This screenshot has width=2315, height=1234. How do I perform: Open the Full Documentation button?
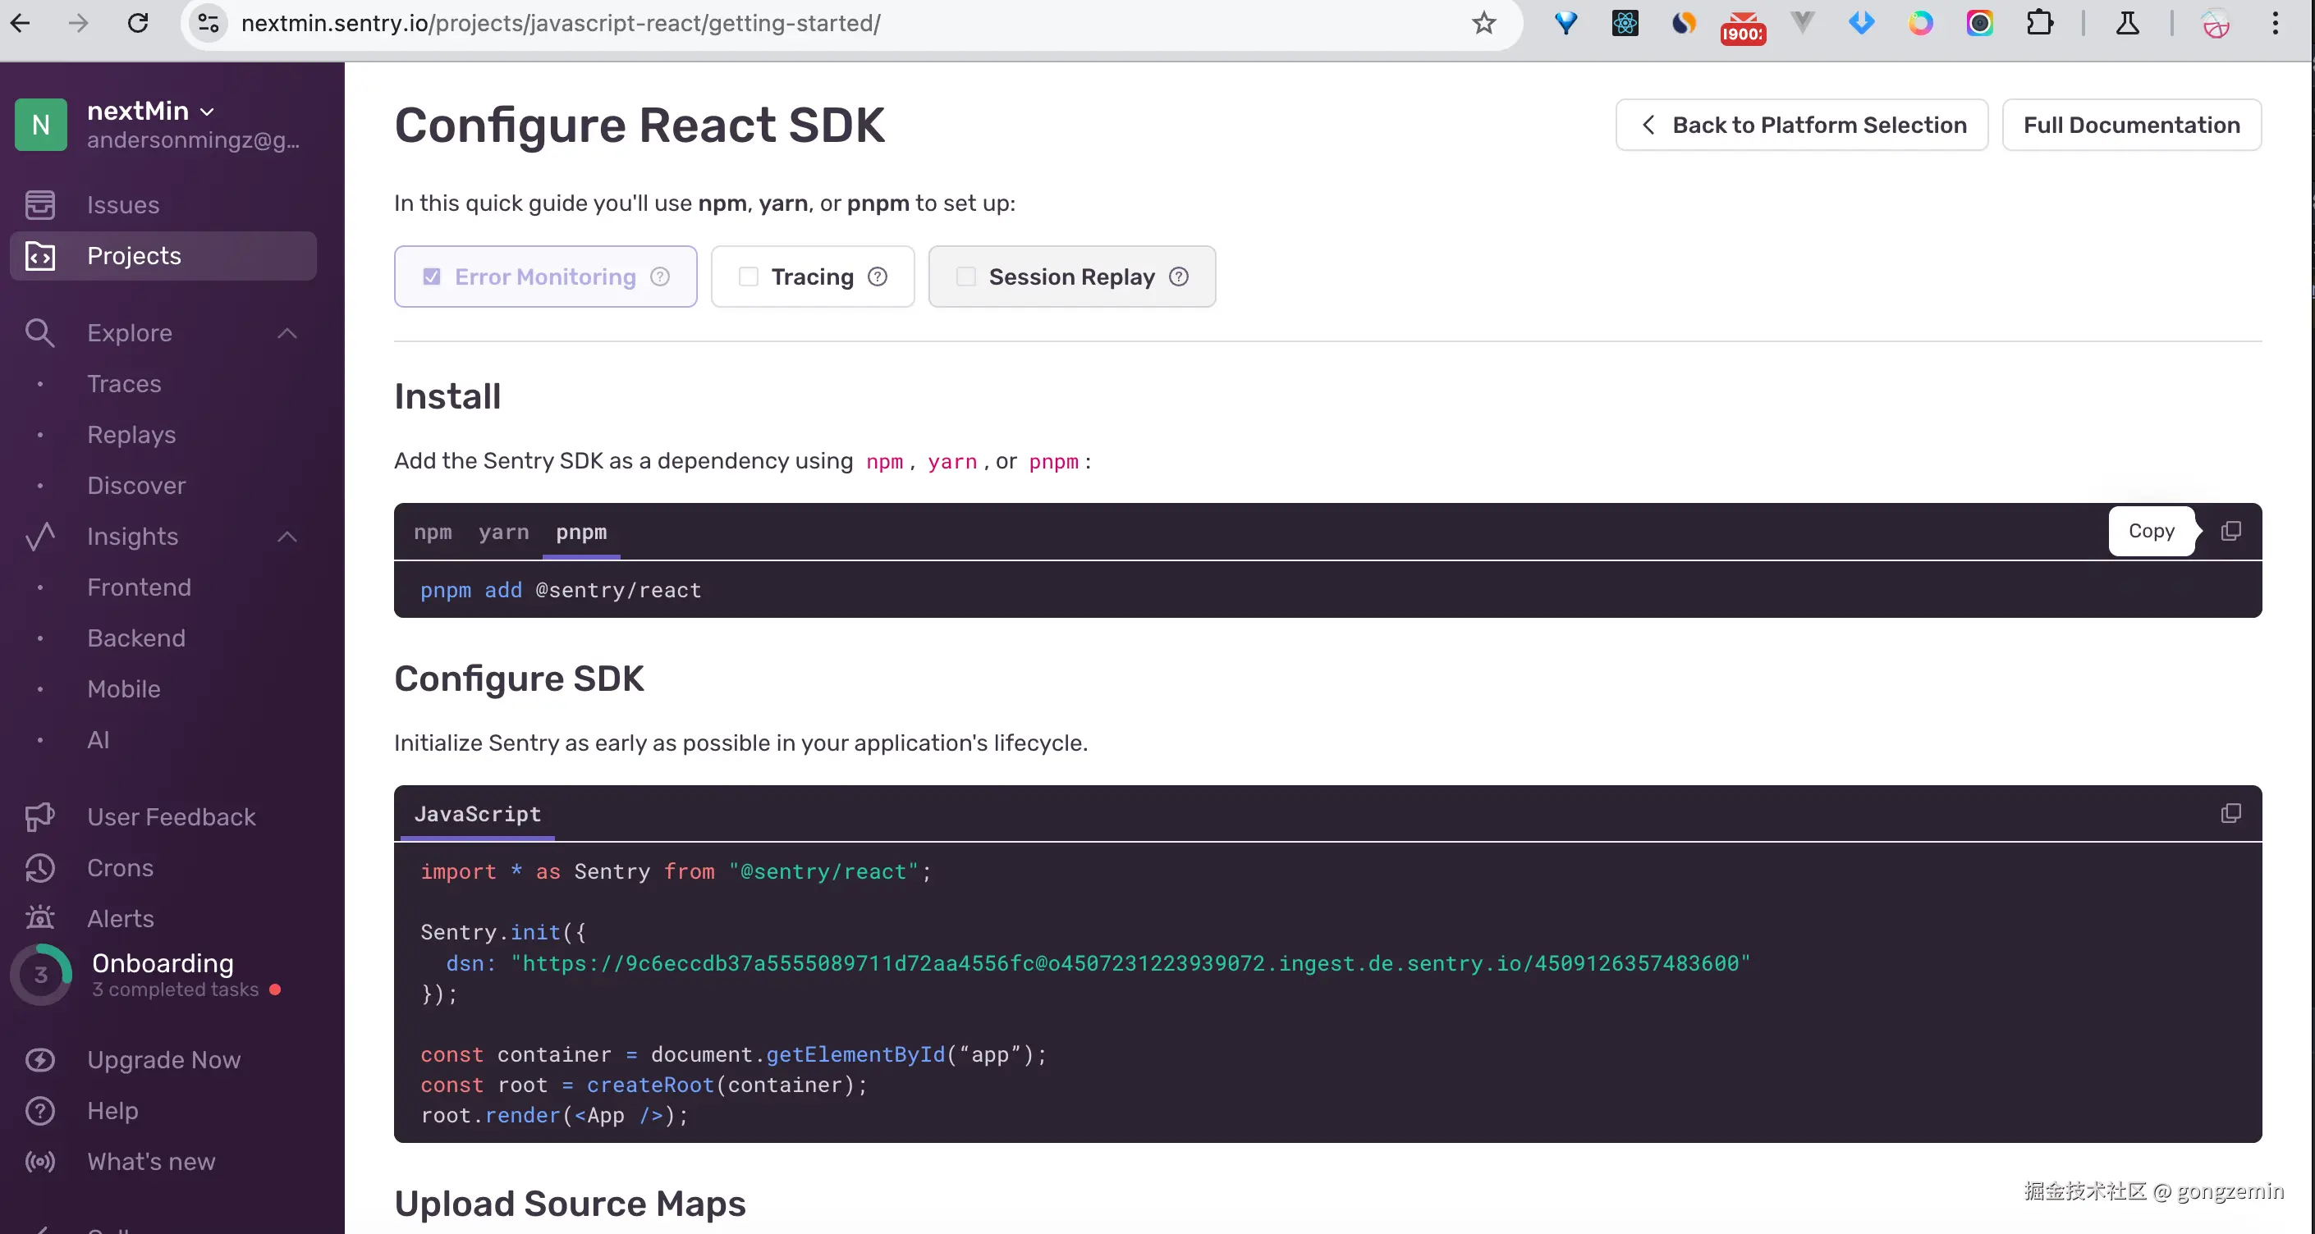(x=2131, y=125)
